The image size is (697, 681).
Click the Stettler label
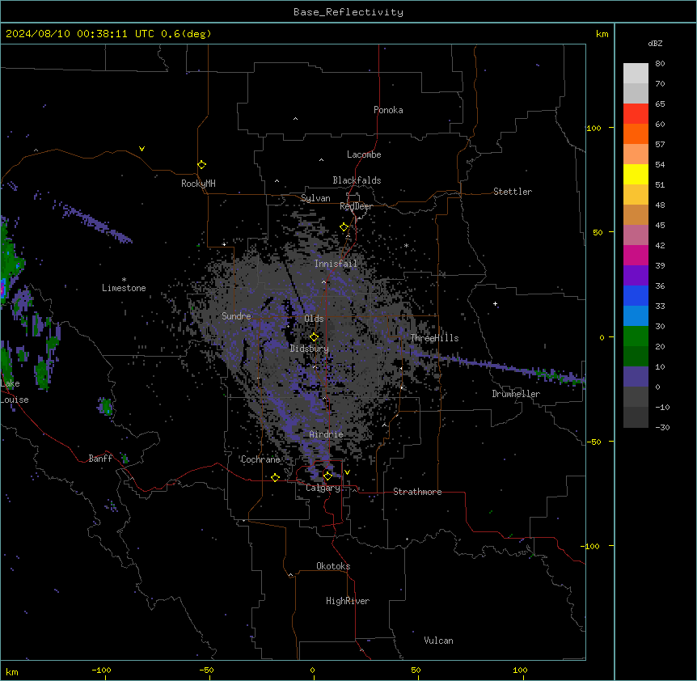tap(513, 192)
